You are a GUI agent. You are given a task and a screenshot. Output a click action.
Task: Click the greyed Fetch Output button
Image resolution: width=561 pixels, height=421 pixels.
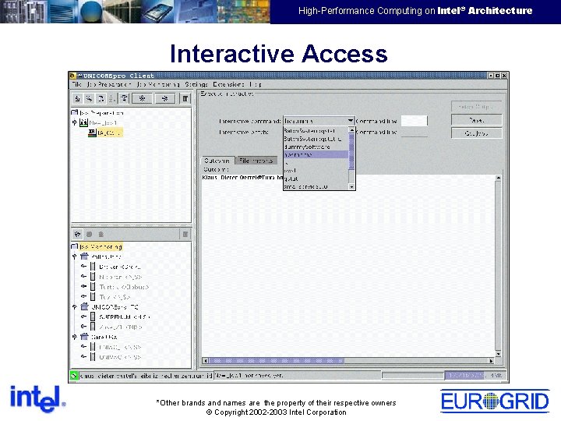477,106
